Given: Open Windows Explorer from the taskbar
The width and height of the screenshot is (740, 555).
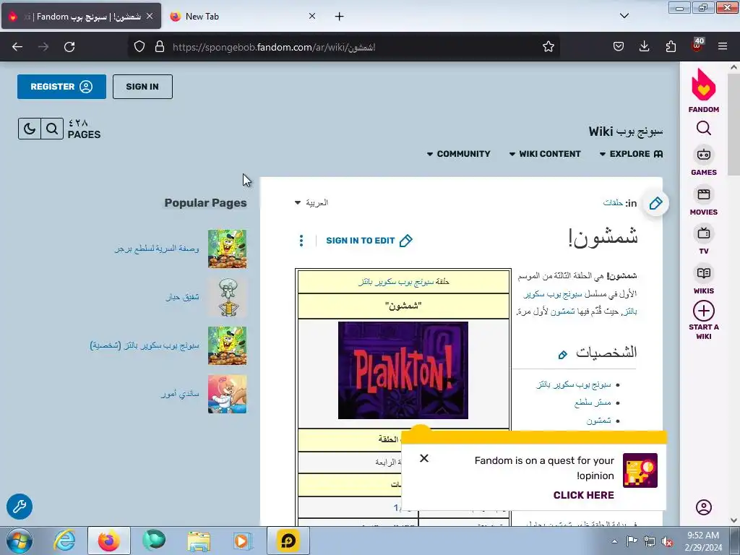Looking at the screenshot, I should click(198, 541).
